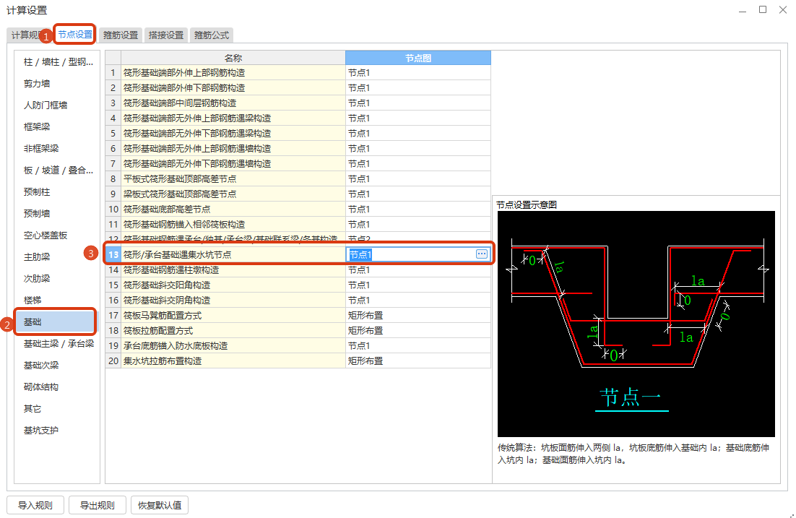Select row 筏形基础端部无外伸上部钢筋遇梁构造
This screenshot has width=796, height=518.
[x=298, y=118]
